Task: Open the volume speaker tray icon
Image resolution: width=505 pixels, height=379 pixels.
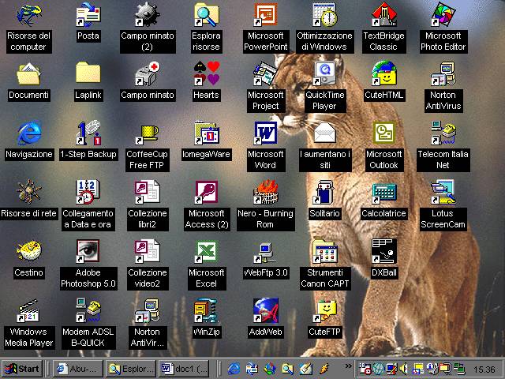Action: (403, 369)
